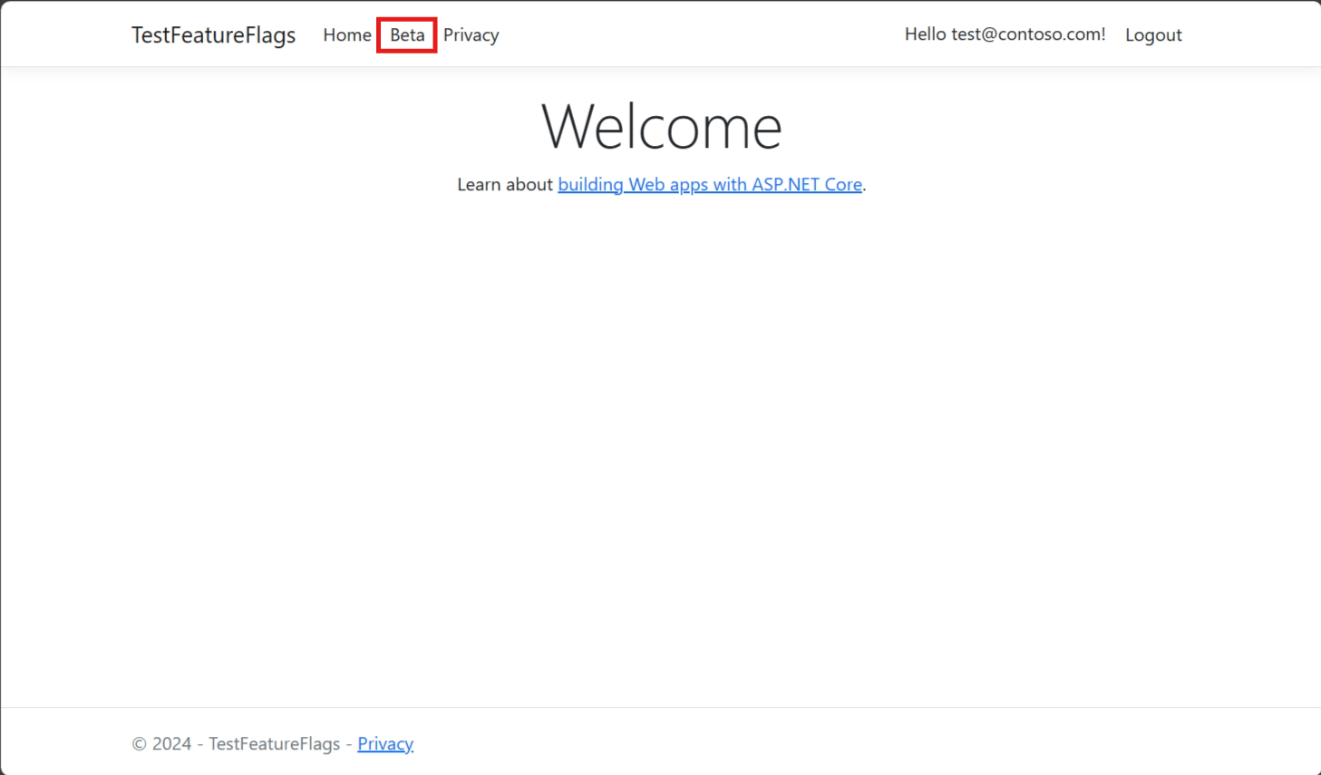
Task: Click the Welcome heading
Action: 661,125
